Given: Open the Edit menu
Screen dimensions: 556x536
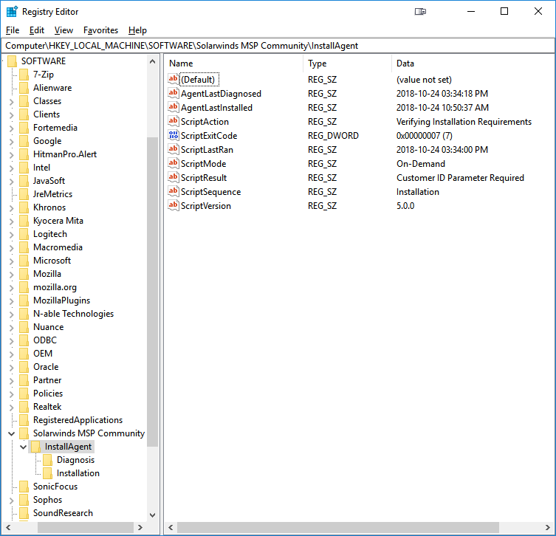Looking at the screenshot, I should click(x=36, y=30).
